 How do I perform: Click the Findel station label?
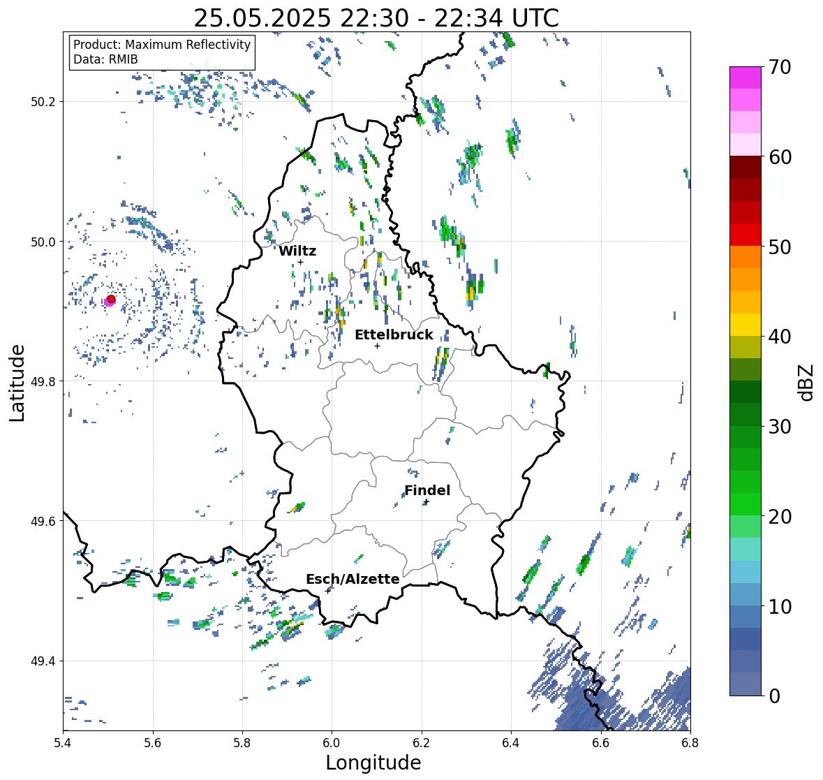(427, 490)
